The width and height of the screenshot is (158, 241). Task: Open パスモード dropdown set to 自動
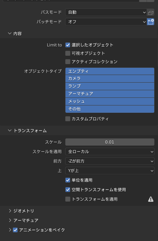coord(106,13)
